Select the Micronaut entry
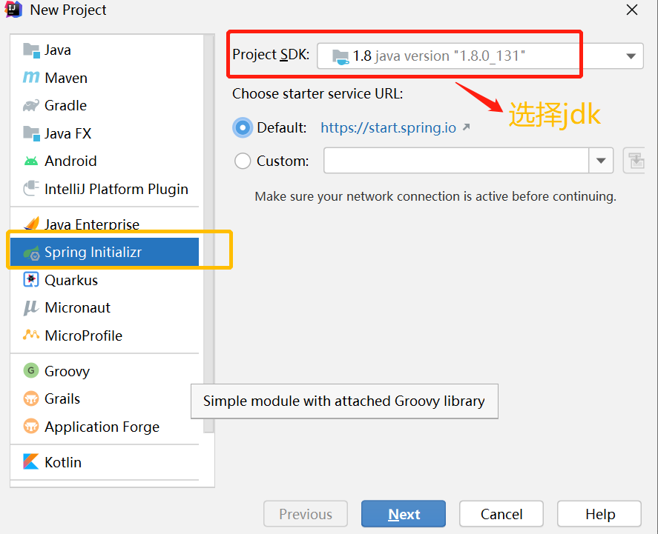Image resolution: width=658 pixels, height=534 pixels. pos(105,308)
